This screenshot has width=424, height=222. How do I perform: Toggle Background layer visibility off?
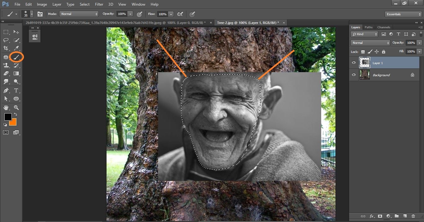tap(353, 75)
